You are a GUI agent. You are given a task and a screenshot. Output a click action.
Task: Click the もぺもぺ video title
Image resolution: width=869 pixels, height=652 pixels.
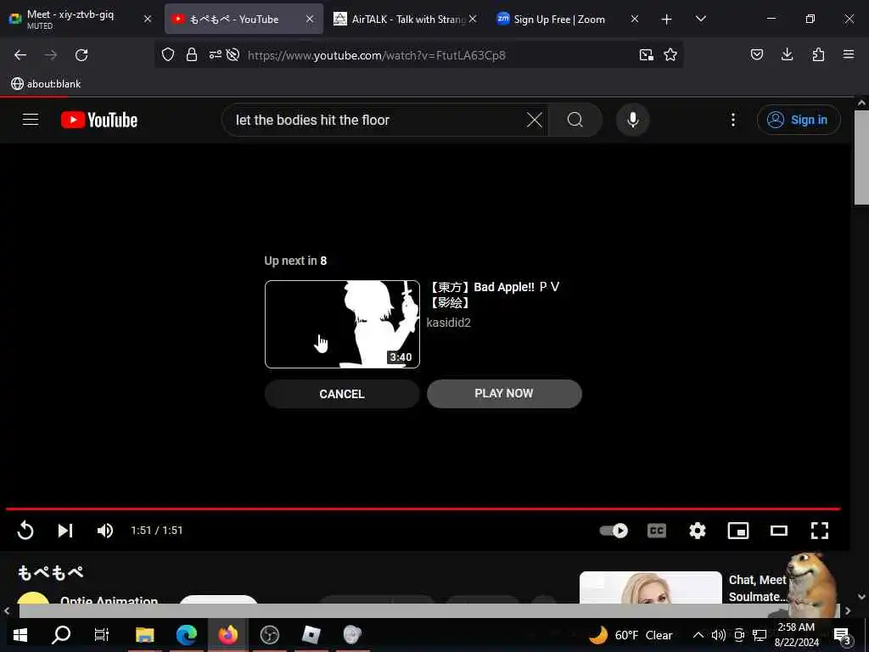[50, 572]
